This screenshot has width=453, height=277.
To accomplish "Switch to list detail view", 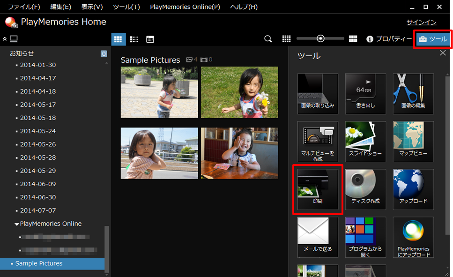I will pyautogui.click(x=134, y=39).
